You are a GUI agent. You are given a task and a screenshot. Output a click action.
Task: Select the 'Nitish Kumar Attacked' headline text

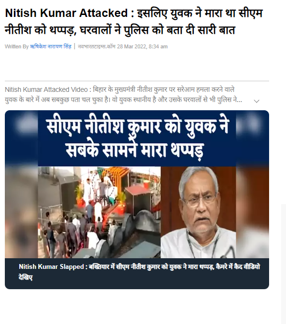(x=66, y=13)
